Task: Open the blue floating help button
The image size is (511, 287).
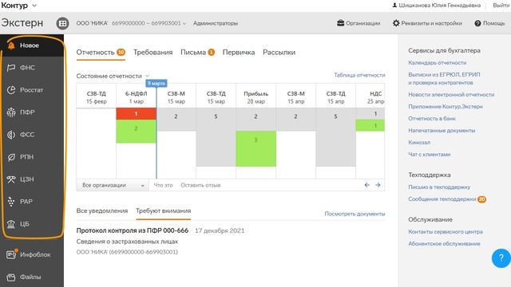Action: pyautogui.click(x=501, y=258)
